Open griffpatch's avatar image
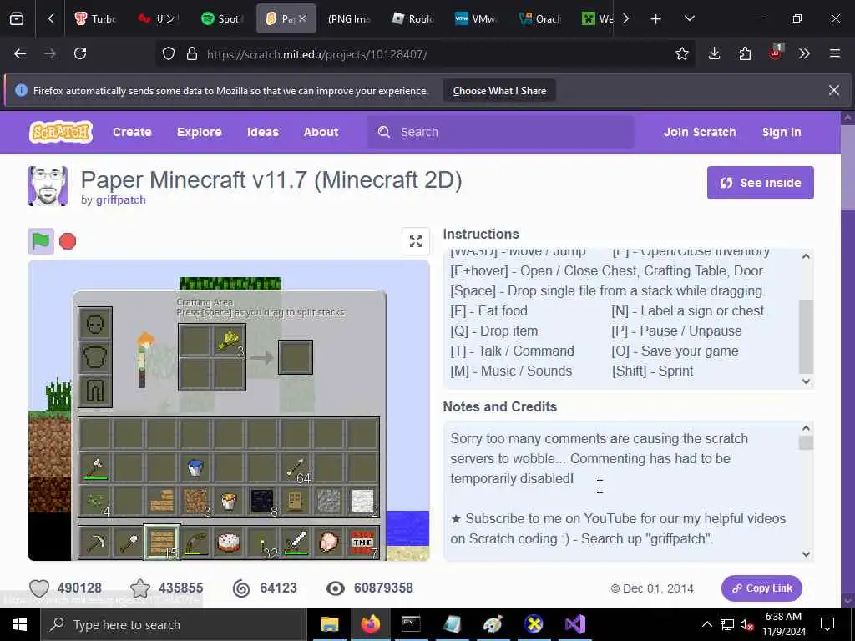855x641 pixels. pyautogui.click(x=48, y=186)
